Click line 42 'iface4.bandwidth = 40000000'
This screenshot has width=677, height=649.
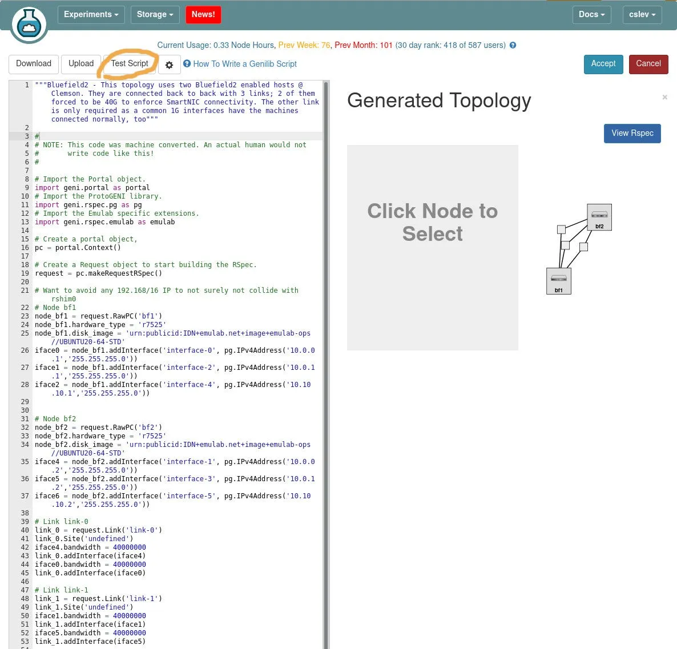click(90, 547)
